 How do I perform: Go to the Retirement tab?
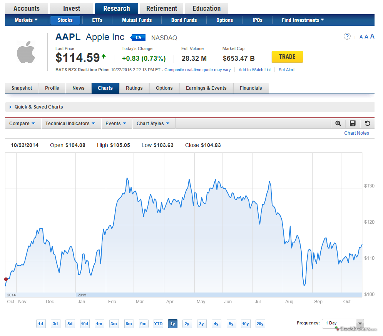[x=161, y=8]
